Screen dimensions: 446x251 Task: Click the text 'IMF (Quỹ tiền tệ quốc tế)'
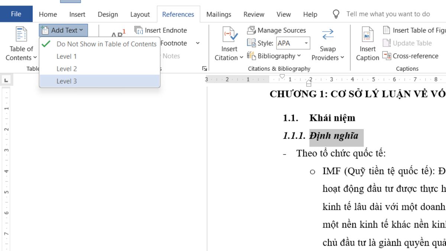[x=378, y=171]
